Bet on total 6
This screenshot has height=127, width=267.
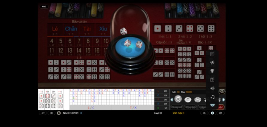pos(70,42)
